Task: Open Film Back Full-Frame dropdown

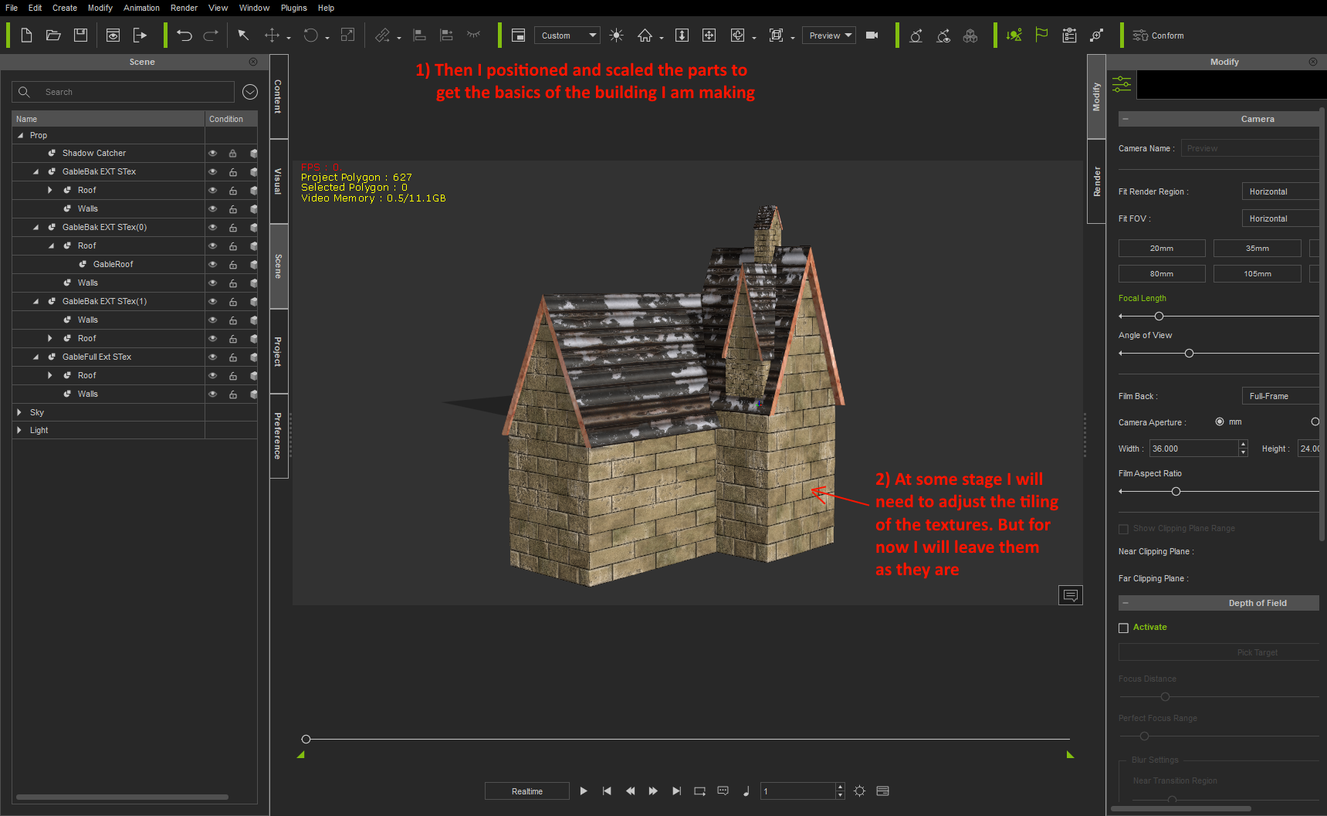Action: [x=1280, y=396]
